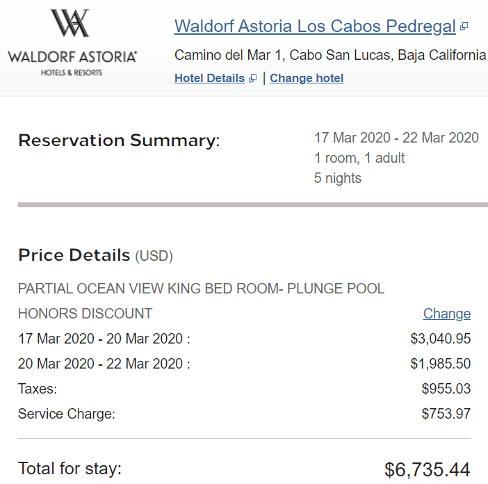This screenshot has height=484, width=488.
Task: Click the Taxes amount $955.03
Action: pos(446,389)
